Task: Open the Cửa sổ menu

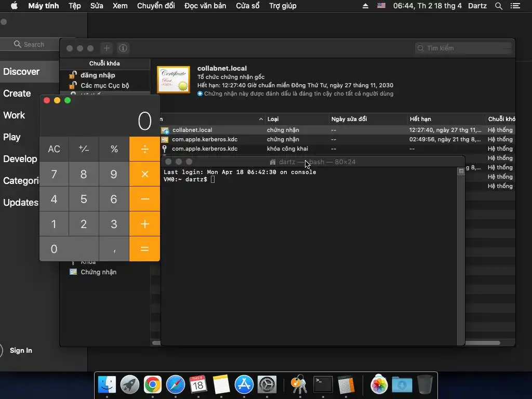Action: [248, 6]
